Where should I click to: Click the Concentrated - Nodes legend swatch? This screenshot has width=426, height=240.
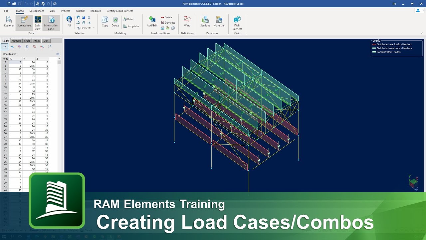click(374, 52)
